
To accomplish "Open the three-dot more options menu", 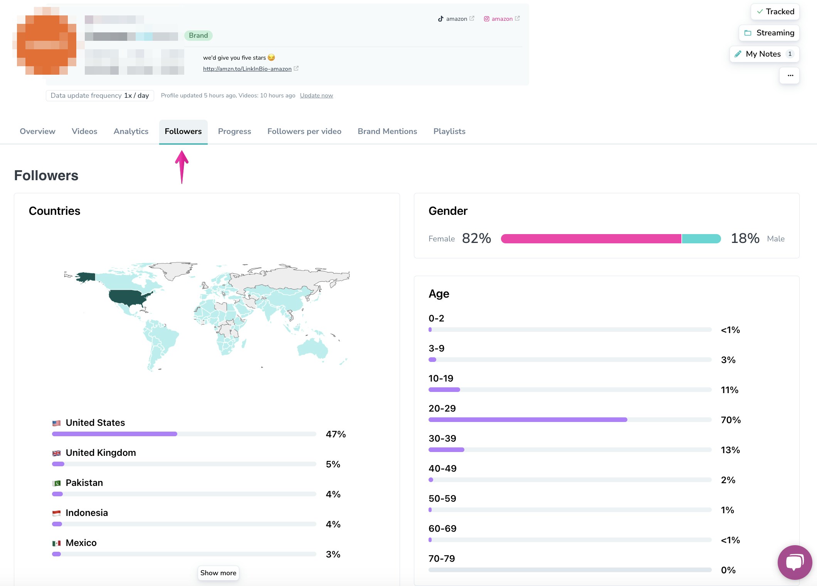I will [790, 75].
